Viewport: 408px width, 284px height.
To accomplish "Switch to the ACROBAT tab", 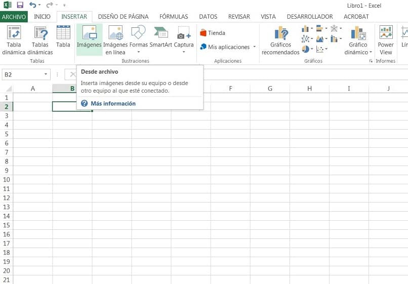I will (x=356, y=17).
